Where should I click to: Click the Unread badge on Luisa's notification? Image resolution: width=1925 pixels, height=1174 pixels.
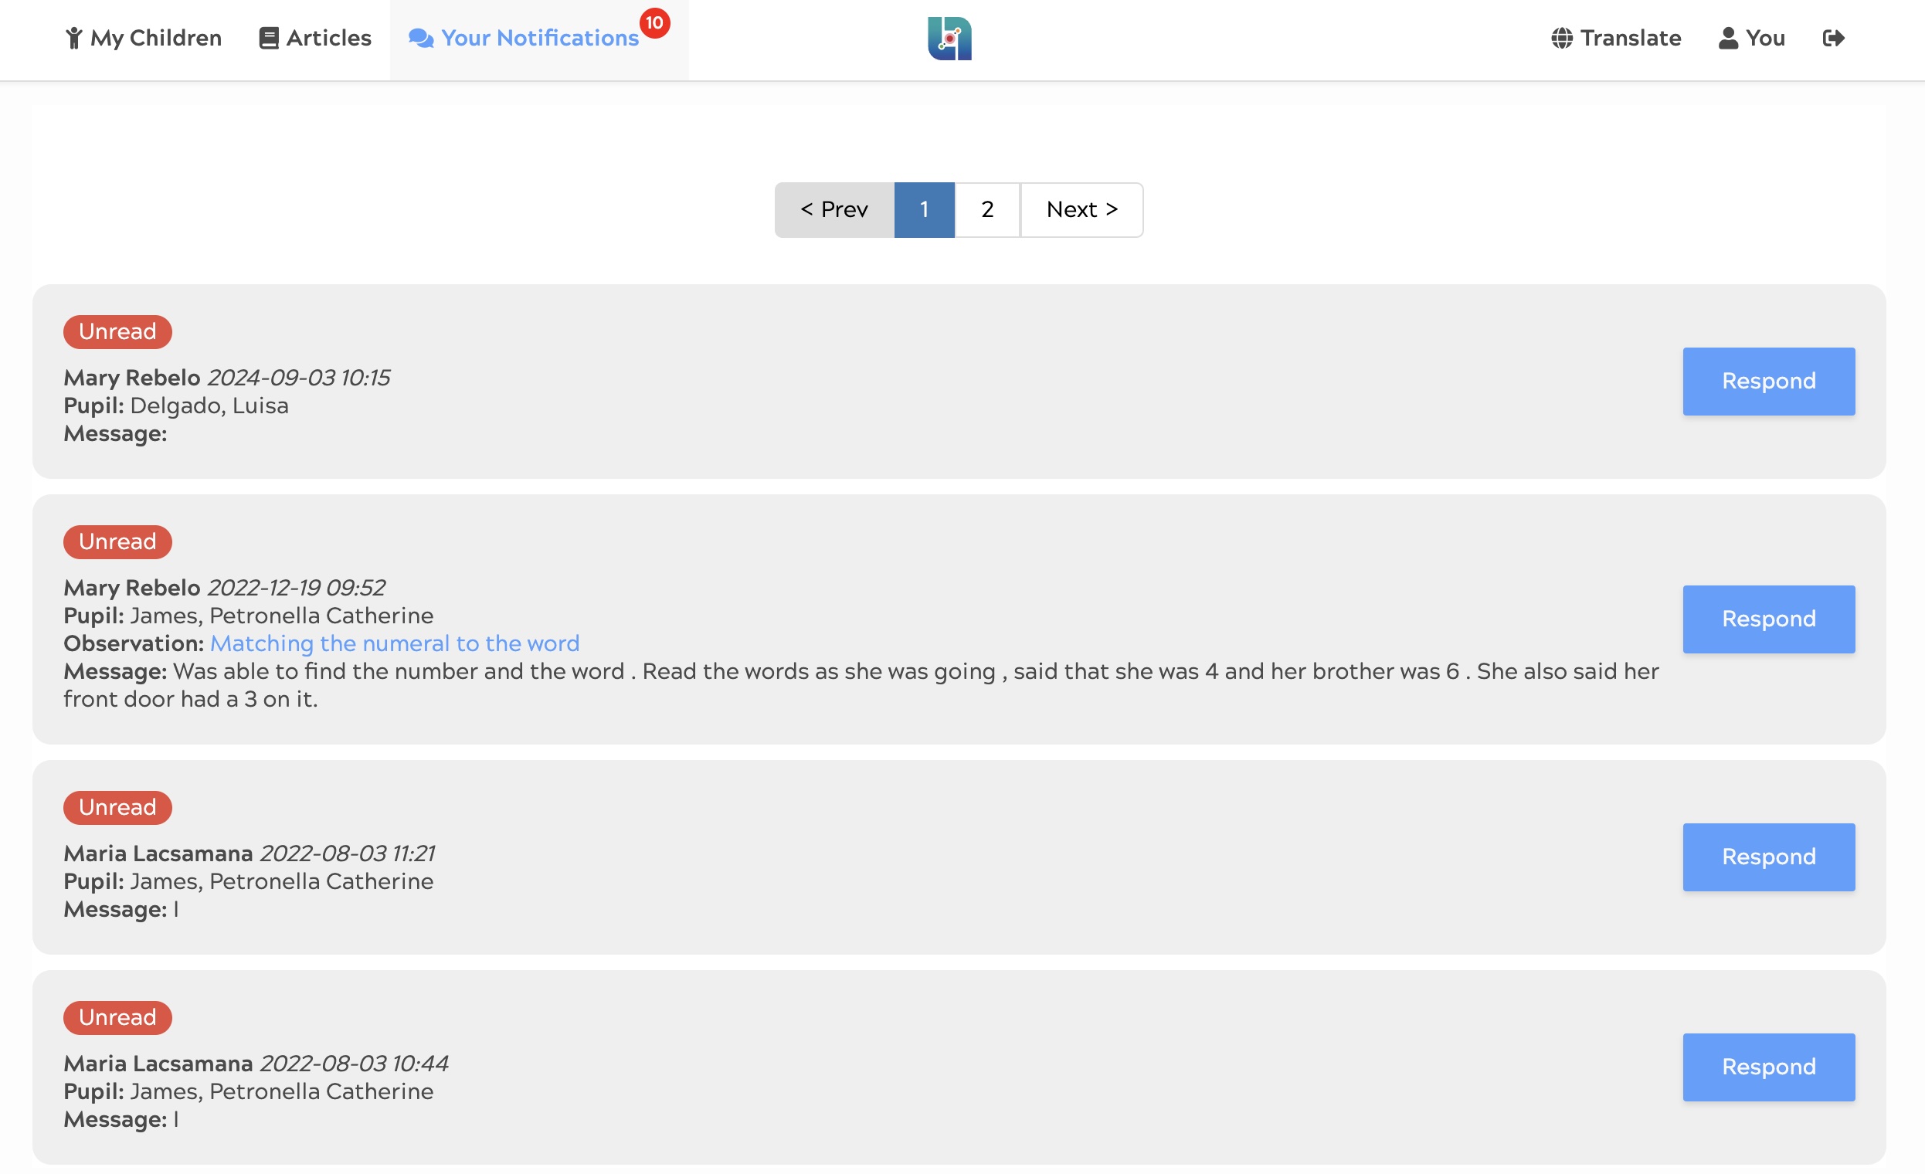tap(117, 331)
